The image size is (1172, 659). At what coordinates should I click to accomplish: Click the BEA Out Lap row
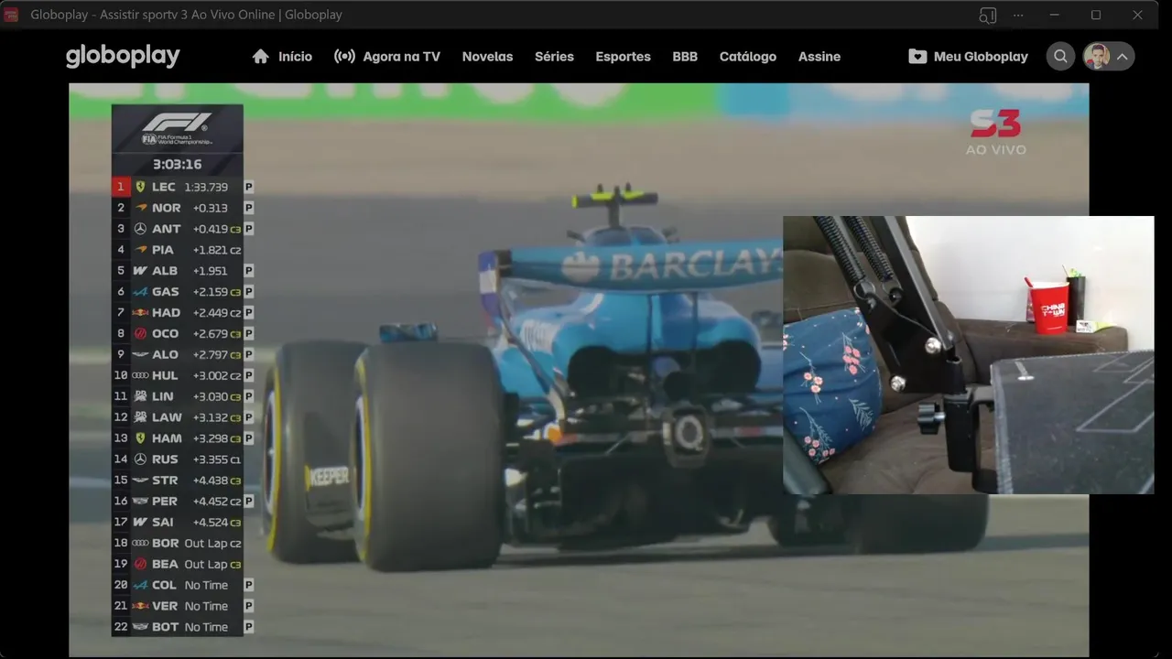[x=177, y=565]
